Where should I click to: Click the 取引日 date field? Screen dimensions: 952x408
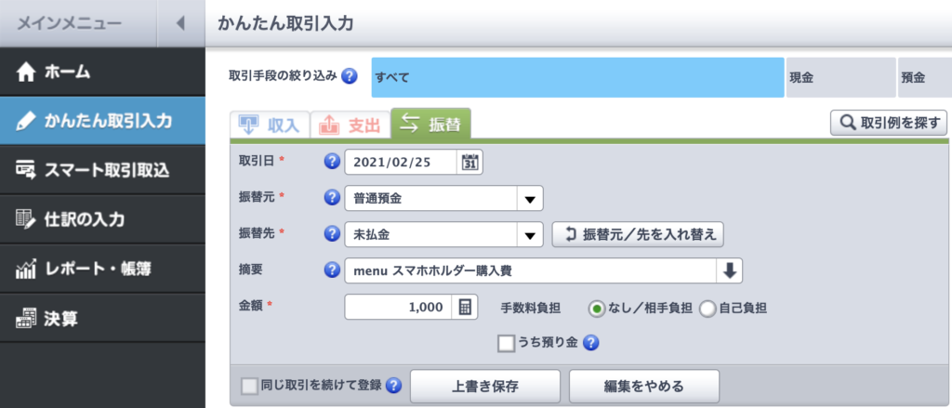pos(401,162)
